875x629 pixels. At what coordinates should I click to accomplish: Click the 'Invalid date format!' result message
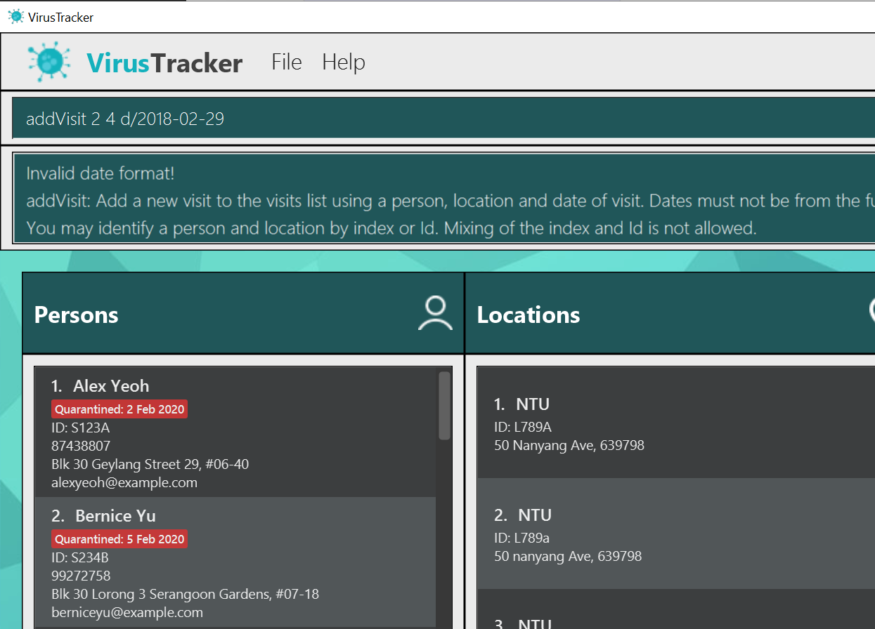point(101,173)
